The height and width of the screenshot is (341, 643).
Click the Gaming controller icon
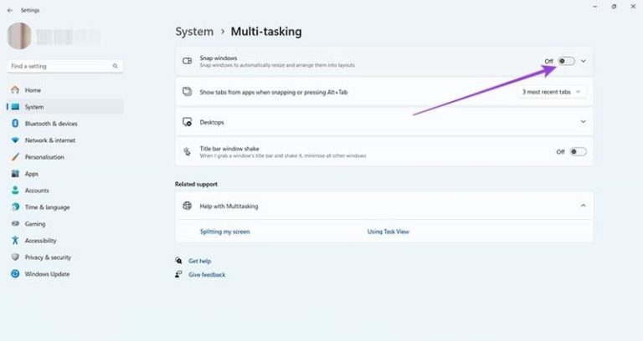click(15, 224)
